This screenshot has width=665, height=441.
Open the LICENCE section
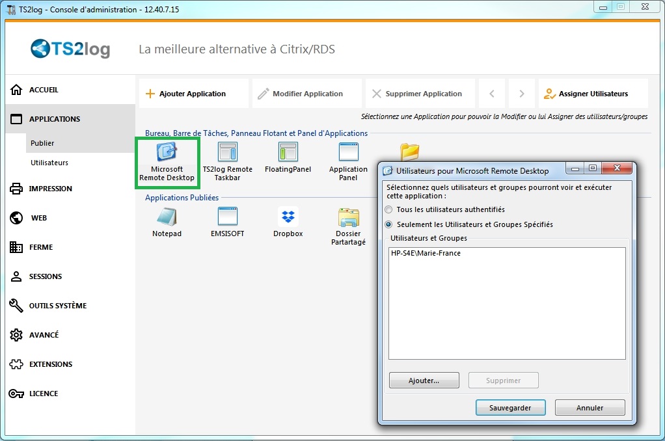tap(70, 394)
